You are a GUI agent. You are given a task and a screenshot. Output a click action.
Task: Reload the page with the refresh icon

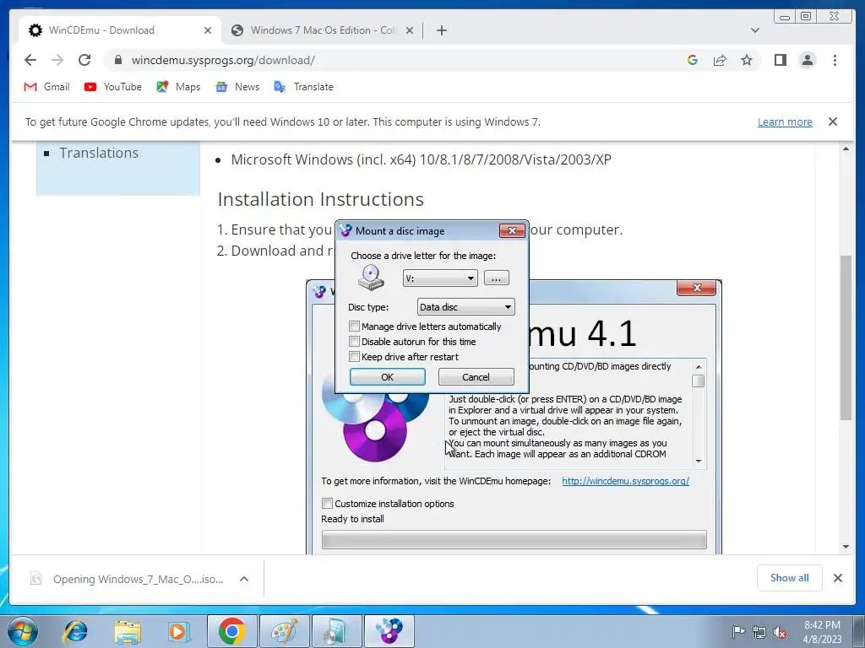[84, 60]
